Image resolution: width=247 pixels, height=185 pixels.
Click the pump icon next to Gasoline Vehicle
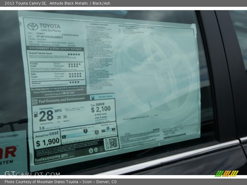pos(93,98)
